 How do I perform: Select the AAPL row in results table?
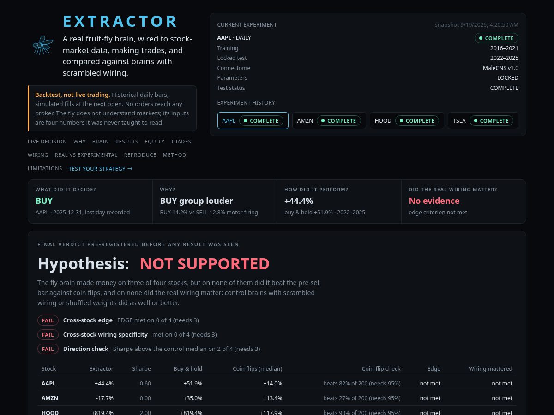(x=277, y=383)
